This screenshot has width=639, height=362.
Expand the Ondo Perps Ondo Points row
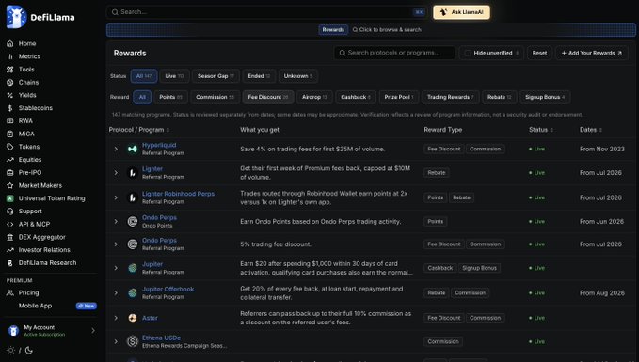tap(116, 222)
